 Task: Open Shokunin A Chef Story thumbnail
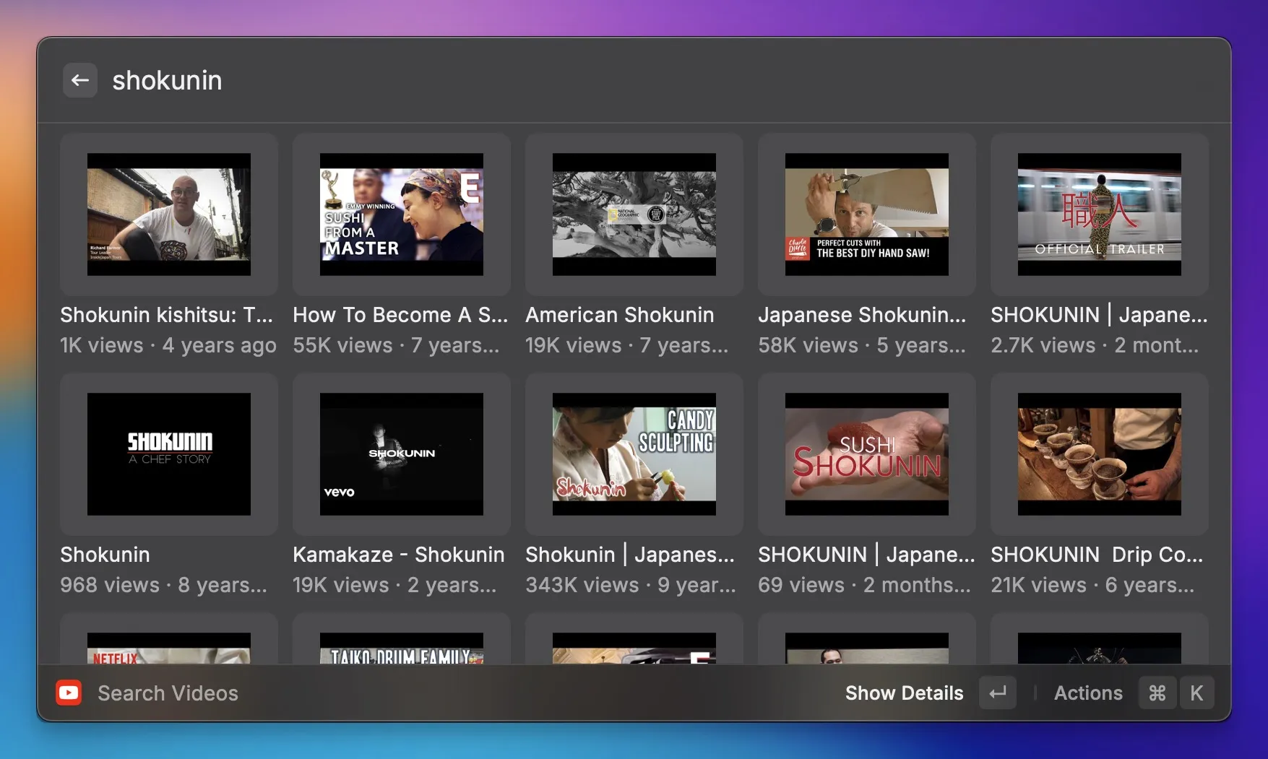coord(169,454)
